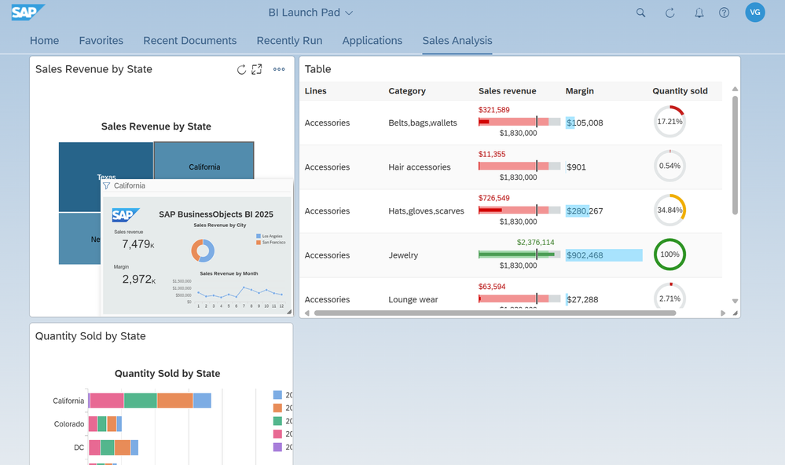Open help using the question mark icon
The width and height of the screenshot is (785, 465).
coord(724,13)
